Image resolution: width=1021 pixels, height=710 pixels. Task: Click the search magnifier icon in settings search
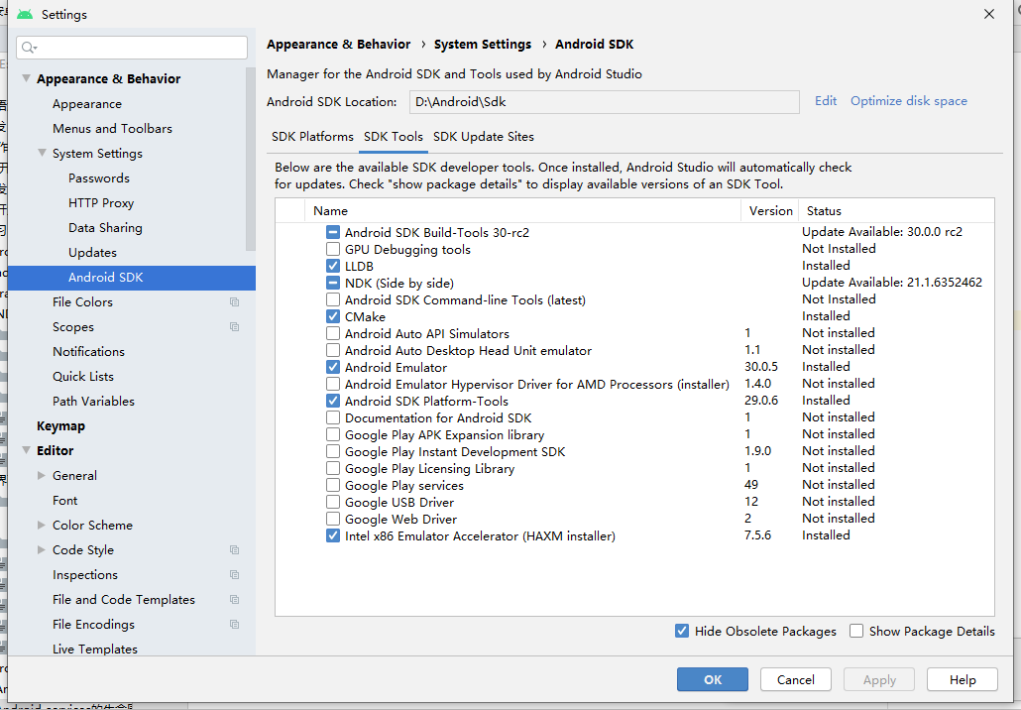(x=28, y=48)
